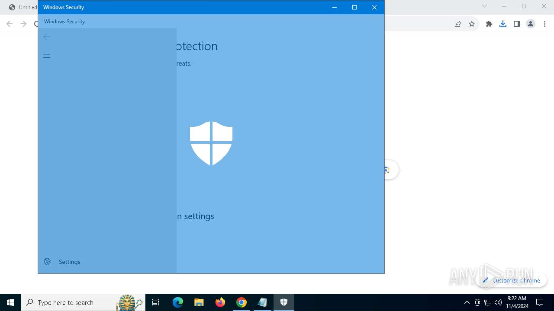Open the Windows Start menu
The height and width of the screenshot is (311, 554).
pyautogui.click(x=10, y=302)
